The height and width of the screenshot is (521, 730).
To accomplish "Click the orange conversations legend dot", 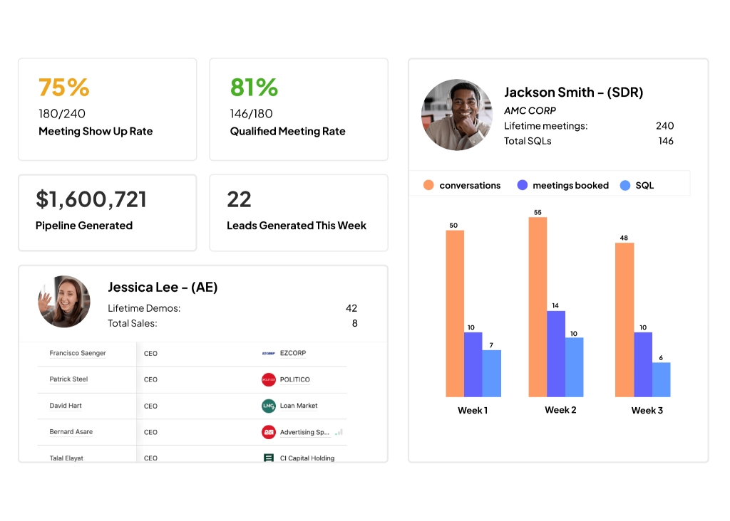I will pyautogui.click(x=428, y=185).
